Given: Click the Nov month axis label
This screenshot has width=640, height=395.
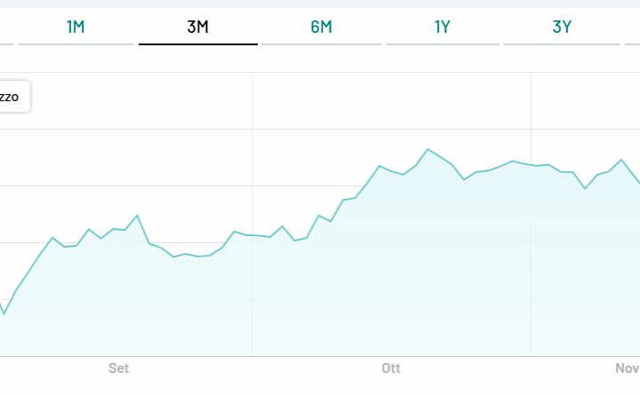Looking at the screenshot, I should pos(628,368).
